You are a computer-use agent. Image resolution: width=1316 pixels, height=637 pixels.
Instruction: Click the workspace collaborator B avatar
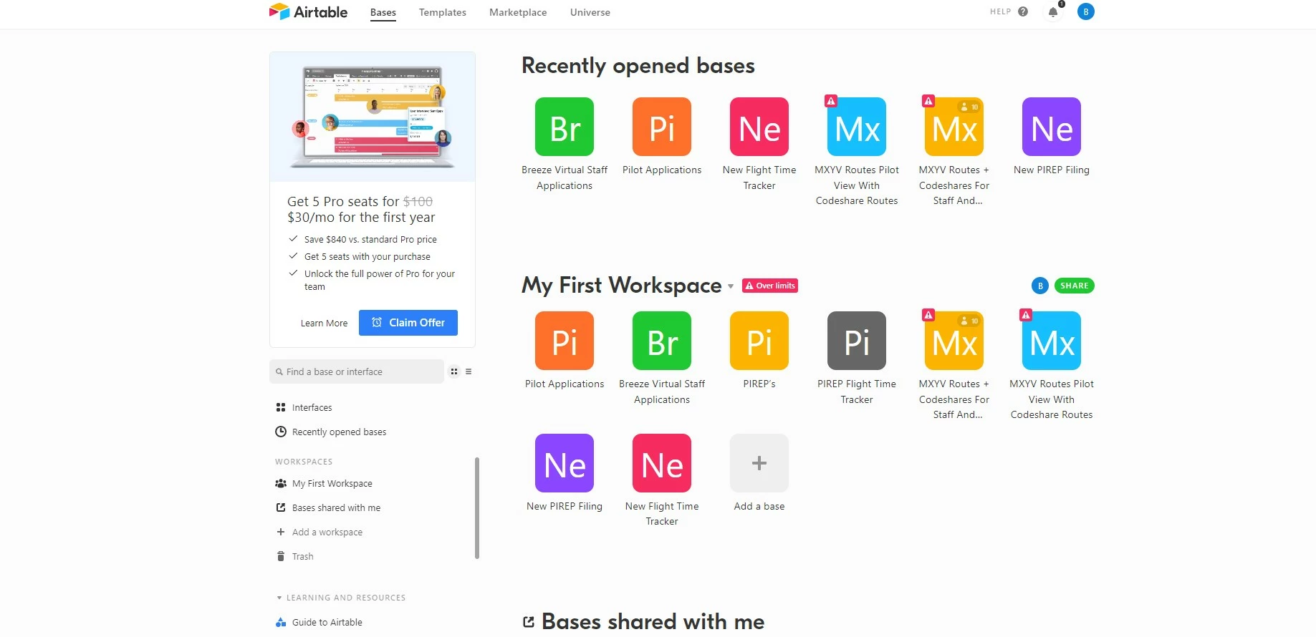click(x=1040, y=286)
